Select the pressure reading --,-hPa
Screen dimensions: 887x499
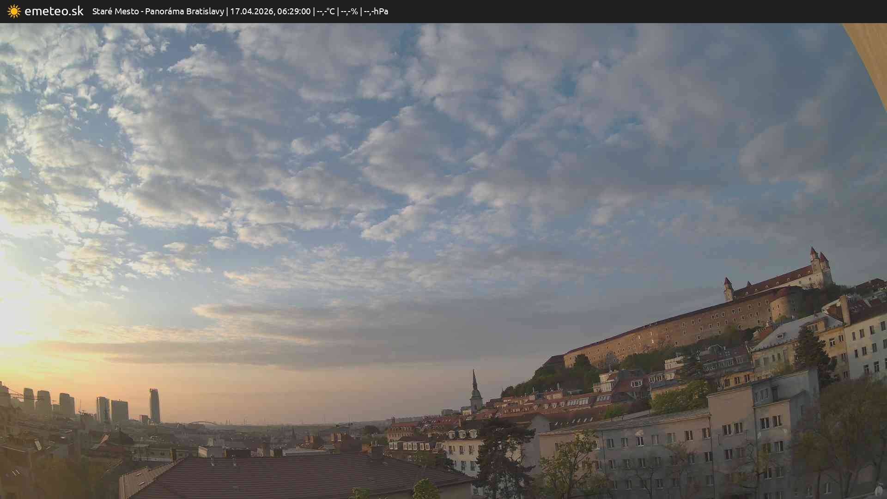pyautogui.click(x=376, y=11)
